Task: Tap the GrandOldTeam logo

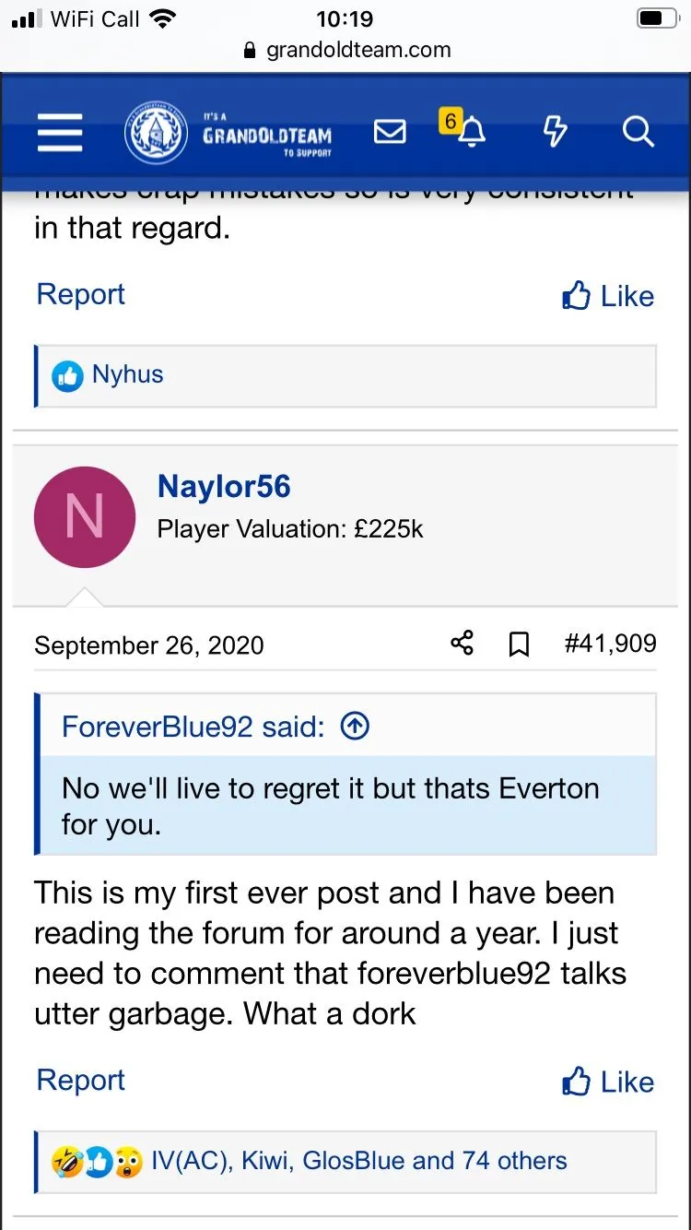Action: coord(228,135)
